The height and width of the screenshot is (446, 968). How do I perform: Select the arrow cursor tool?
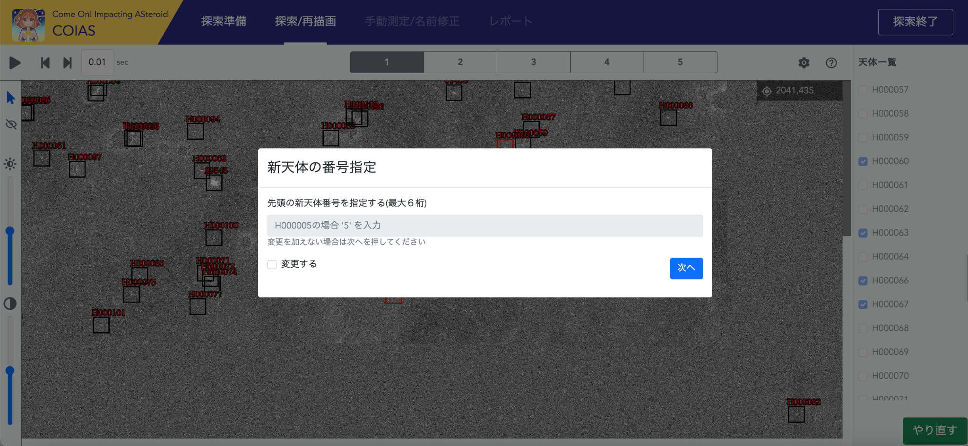11,98
